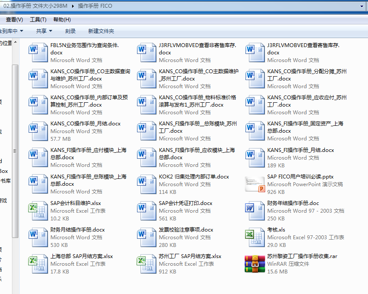The image size is (368, 294).
Task: Select FBL5N业务范围作为查询条件.docx Word icon
Action: pyautogui.click(x=38, y=52)
